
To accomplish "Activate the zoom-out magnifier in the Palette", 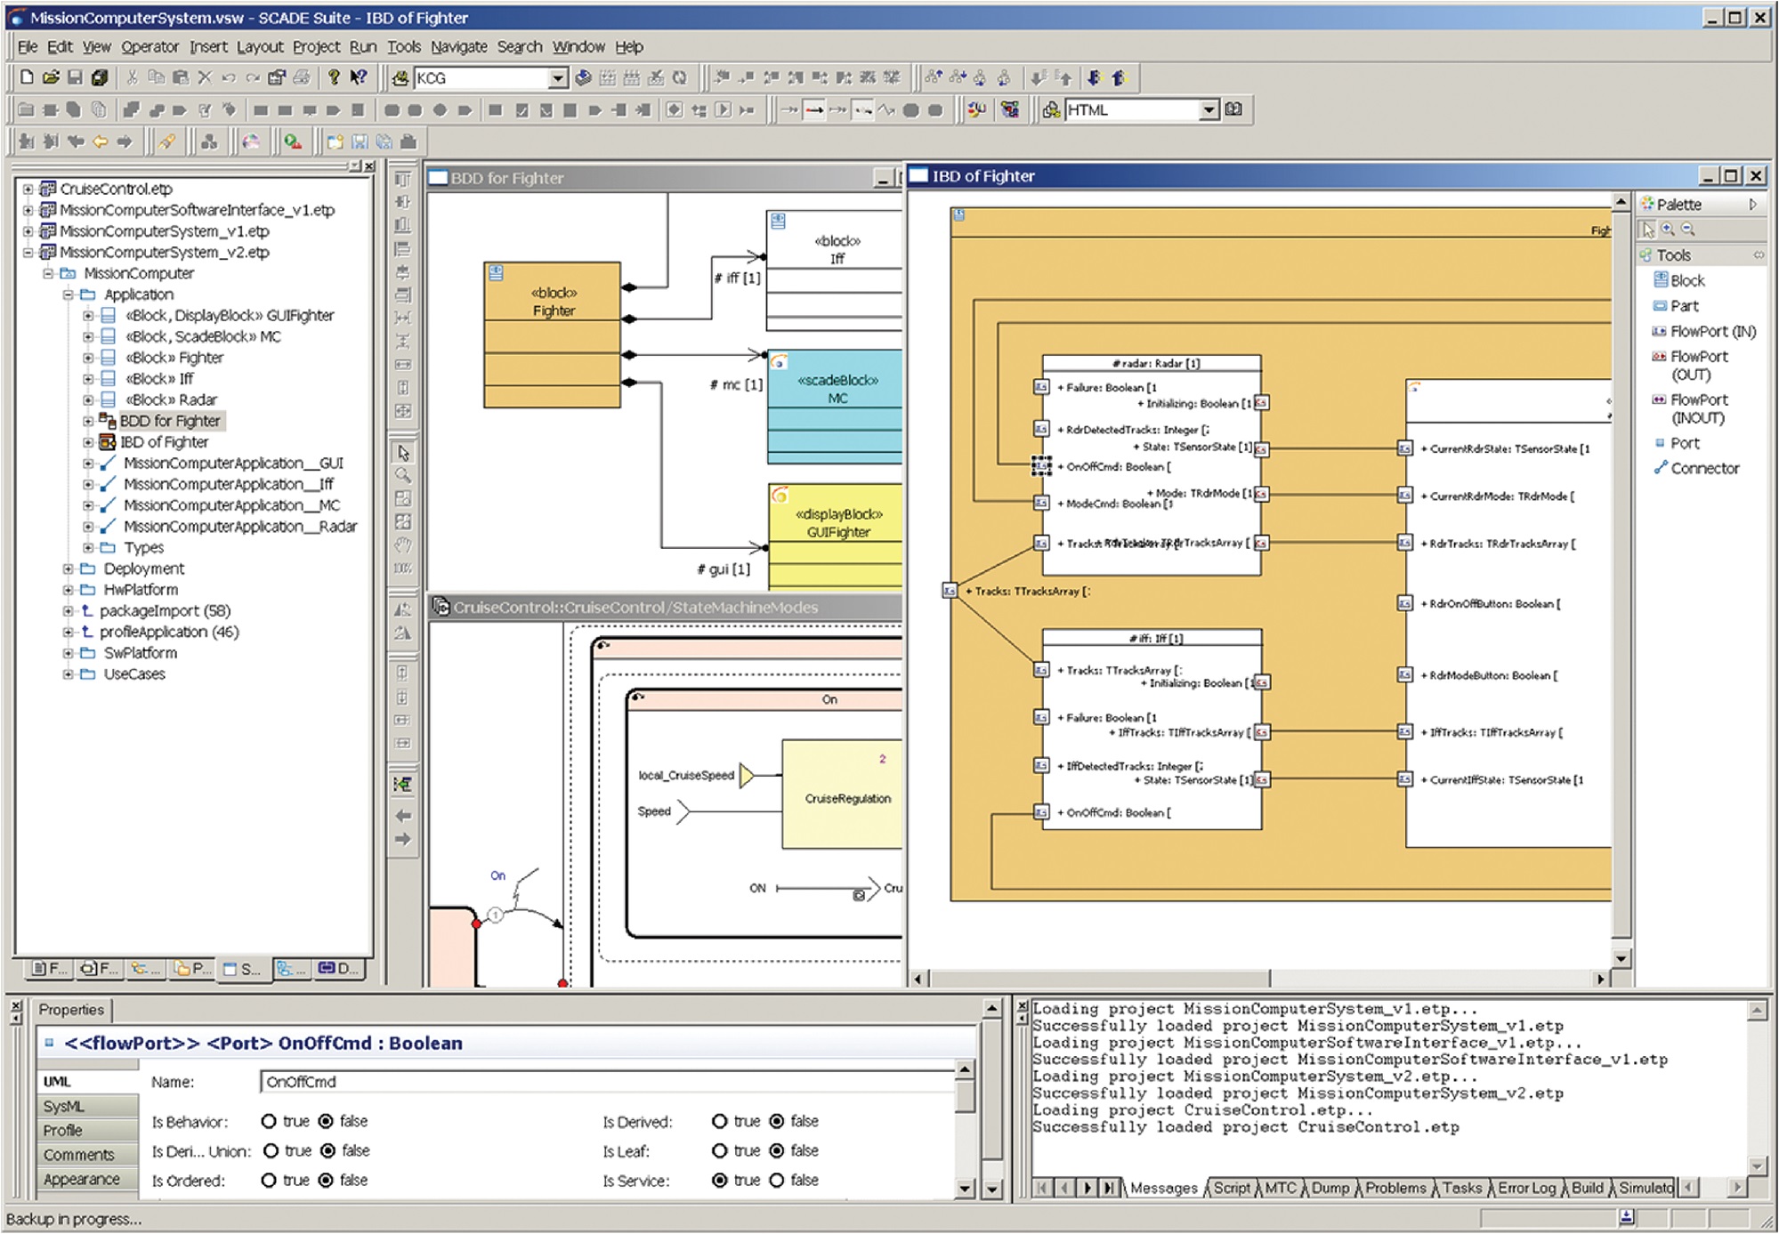I will click(1688, 229).
